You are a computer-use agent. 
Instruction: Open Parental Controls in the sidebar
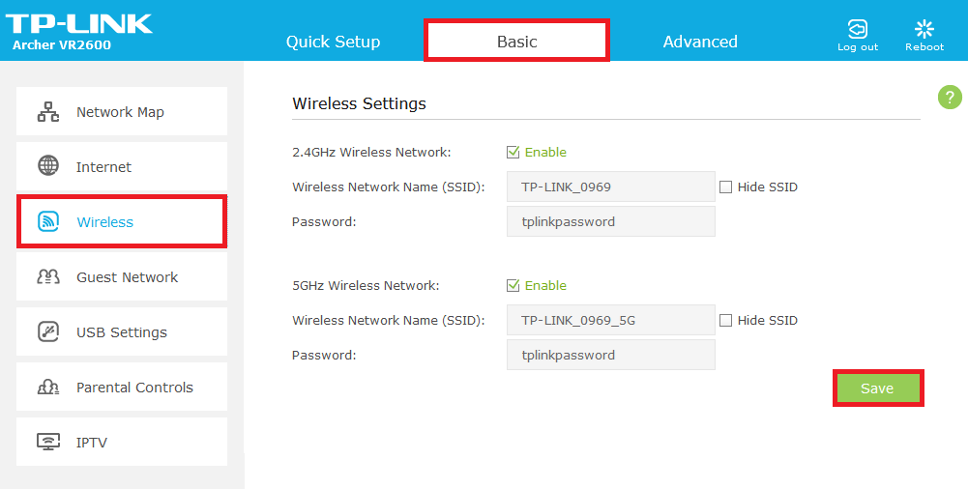122,387
